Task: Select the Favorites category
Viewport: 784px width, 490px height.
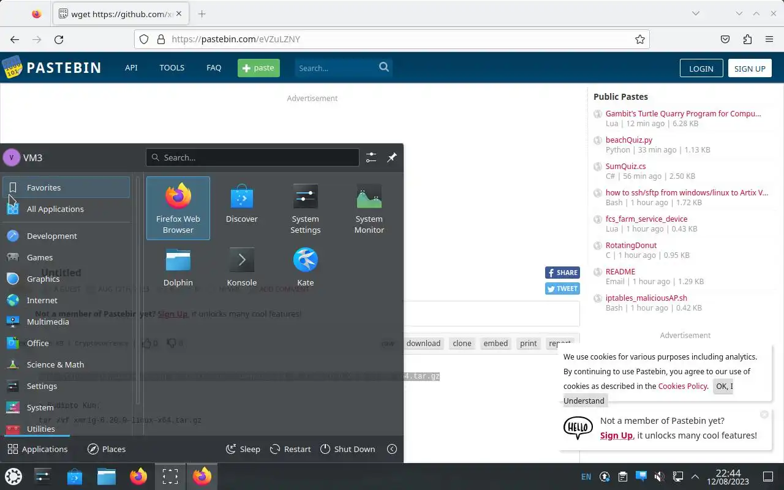Action: click(x=66, y=187)
